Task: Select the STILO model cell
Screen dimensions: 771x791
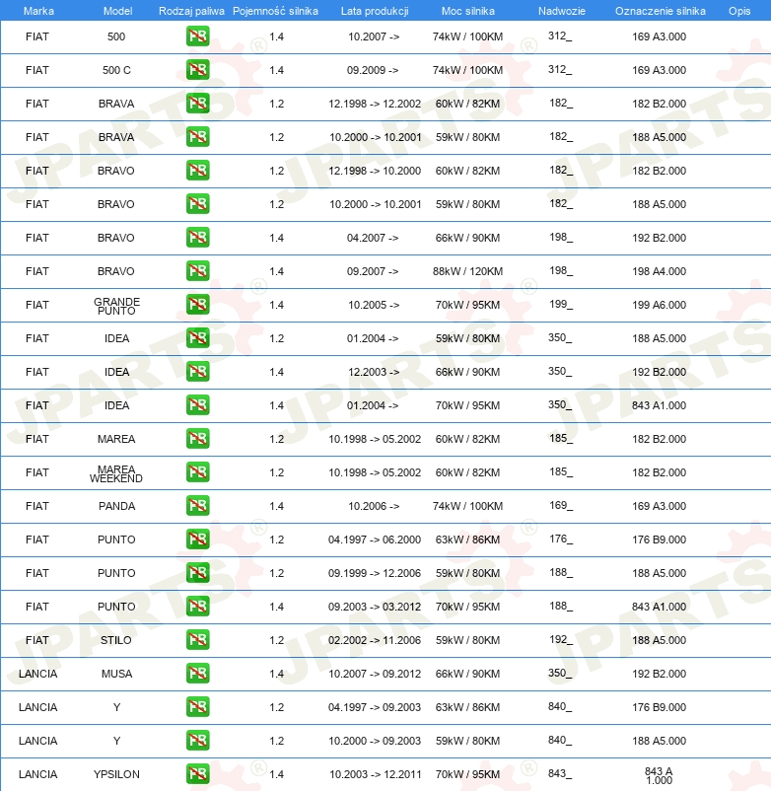Action: tap(116, 640)
